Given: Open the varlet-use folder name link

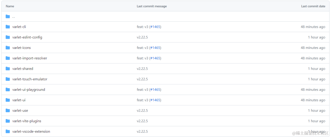Looking at the screenshot, I should click(x=20, y=110).
